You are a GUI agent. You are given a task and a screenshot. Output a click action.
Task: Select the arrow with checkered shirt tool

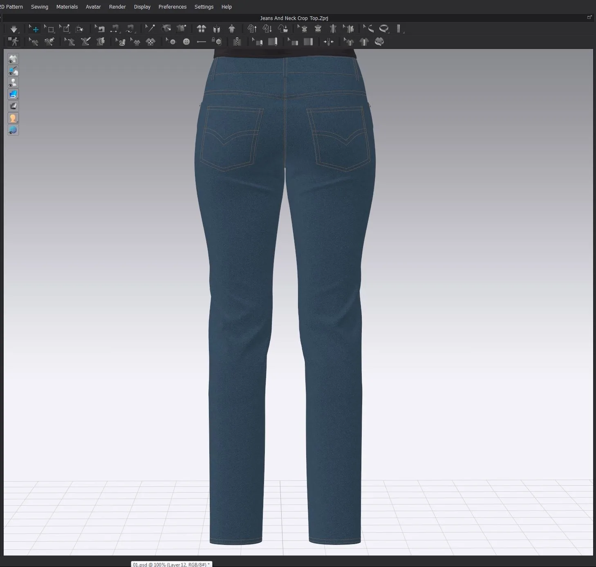pyautogui.click(x=135, y=42)
